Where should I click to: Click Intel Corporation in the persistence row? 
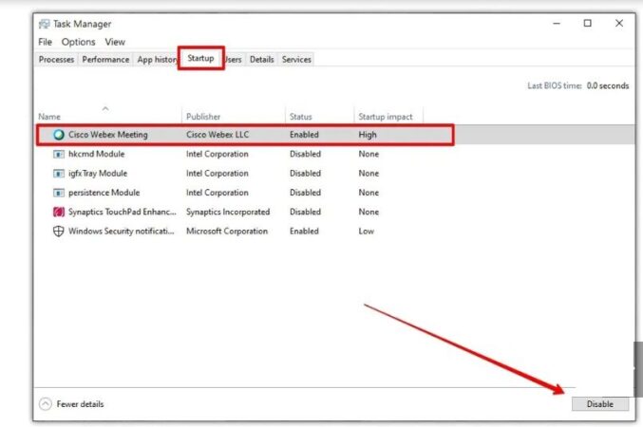tap(217, 193)
